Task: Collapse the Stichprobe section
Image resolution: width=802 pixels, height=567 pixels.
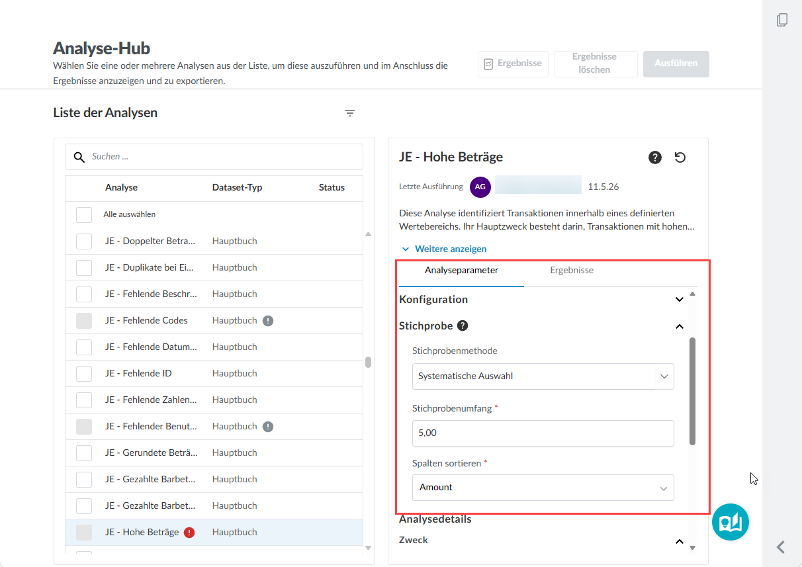Action: (679, 326)
